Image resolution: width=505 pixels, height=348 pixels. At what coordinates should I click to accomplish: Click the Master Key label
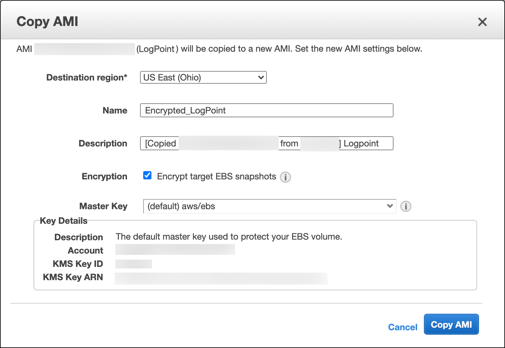pyautogui.click(x=103, y=206)
